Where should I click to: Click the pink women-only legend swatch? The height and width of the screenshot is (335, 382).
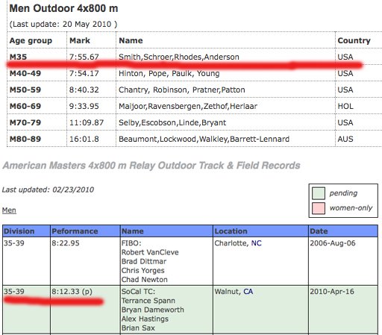point(319,208)
